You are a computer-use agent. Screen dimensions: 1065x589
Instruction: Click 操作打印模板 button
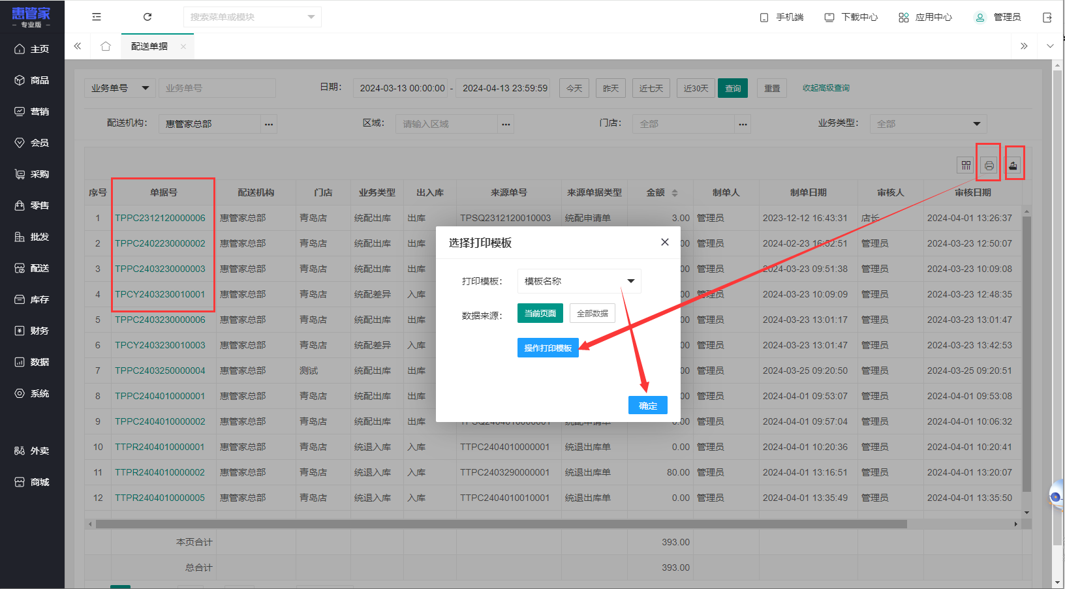click(x=548, y=348)
